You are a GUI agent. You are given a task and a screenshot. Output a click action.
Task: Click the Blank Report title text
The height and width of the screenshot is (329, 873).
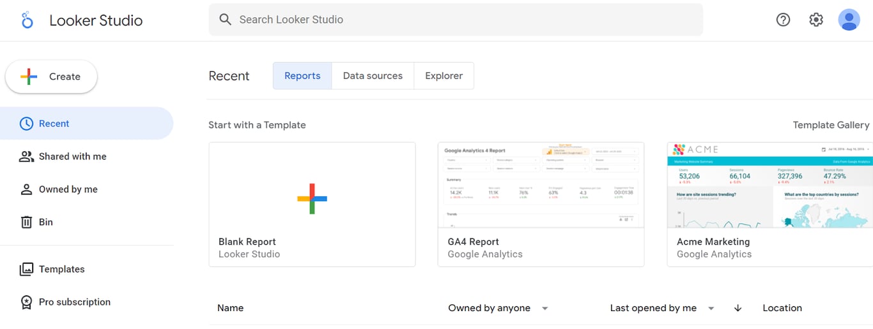(247, 242)
